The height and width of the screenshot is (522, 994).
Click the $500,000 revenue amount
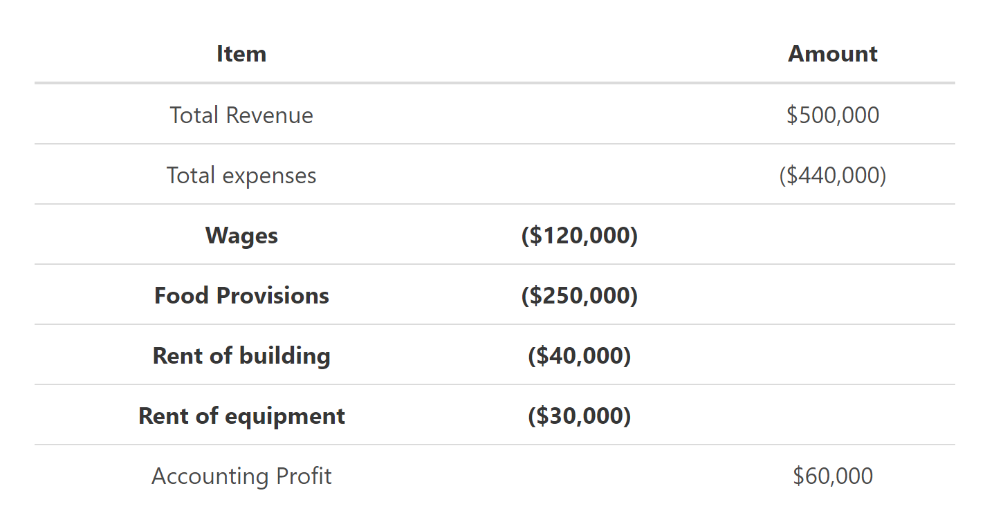833,115
